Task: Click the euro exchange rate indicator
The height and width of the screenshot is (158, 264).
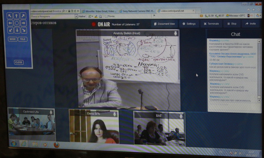Action: pyautogui.click(x=220, y=16)
